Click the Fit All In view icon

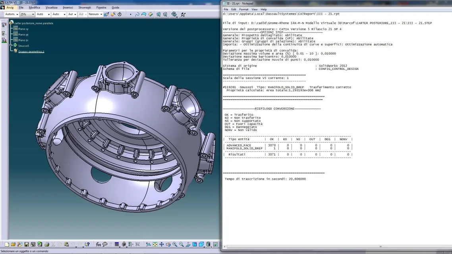pos(155,244)
